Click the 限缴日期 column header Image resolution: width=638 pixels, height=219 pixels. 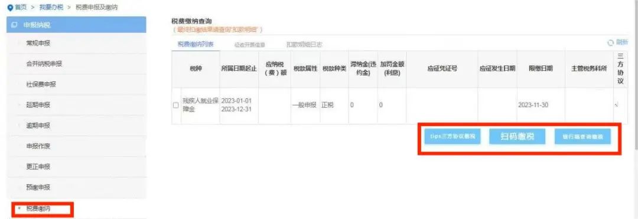[x=541, y=69]
